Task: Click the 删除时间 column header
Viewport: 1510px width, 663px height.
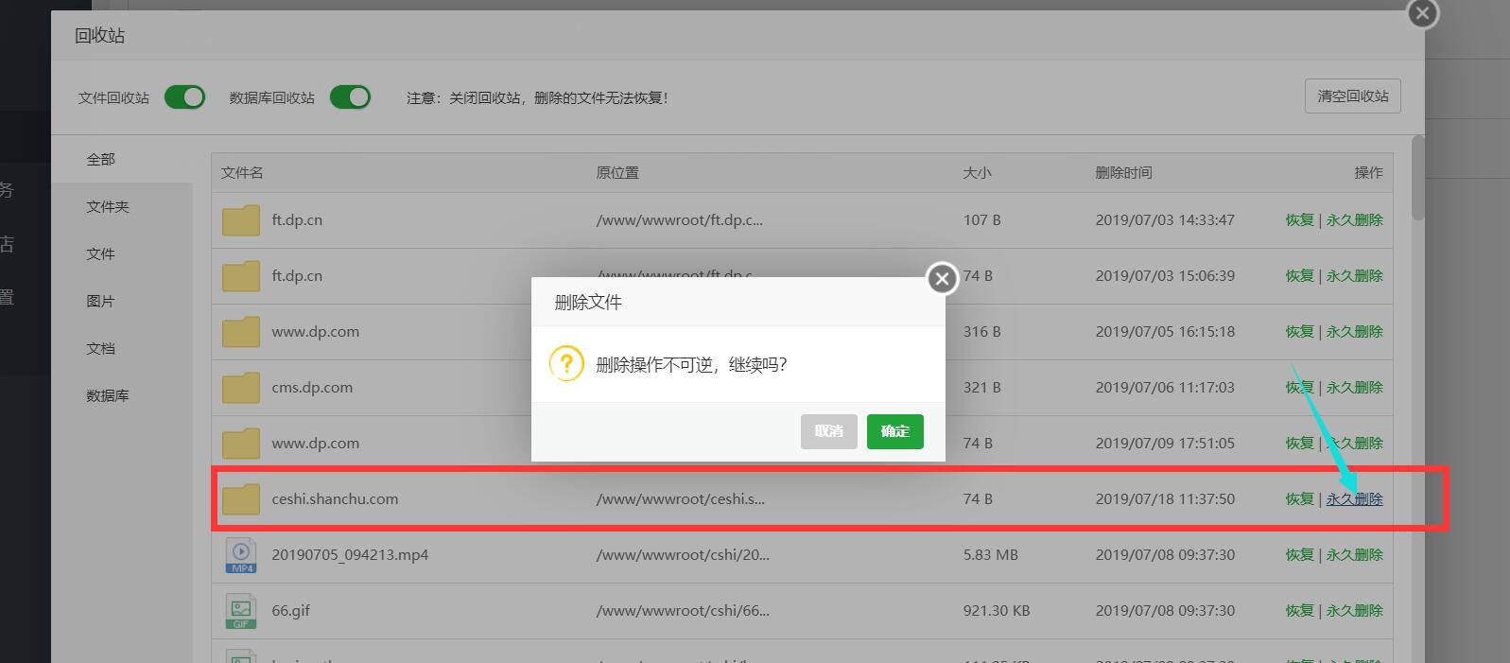Action: click(x=1123, y=172)
